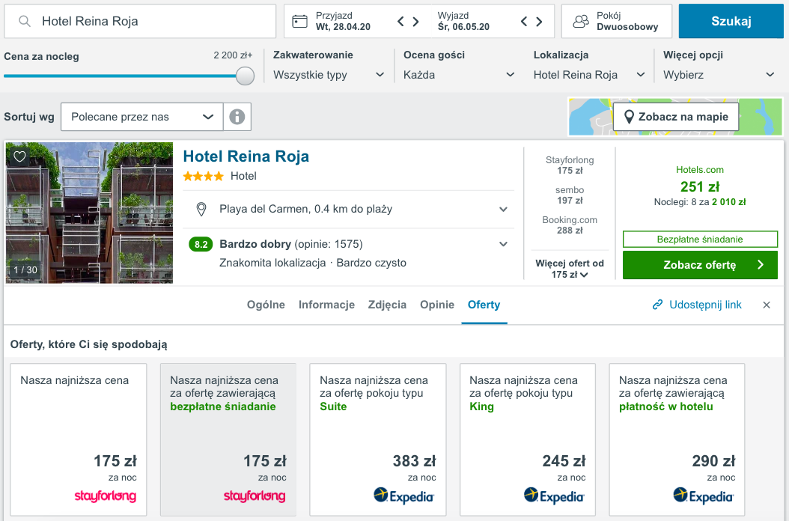Click the previous arrow for departure date
789x521 pixels.
click(524, 21)
